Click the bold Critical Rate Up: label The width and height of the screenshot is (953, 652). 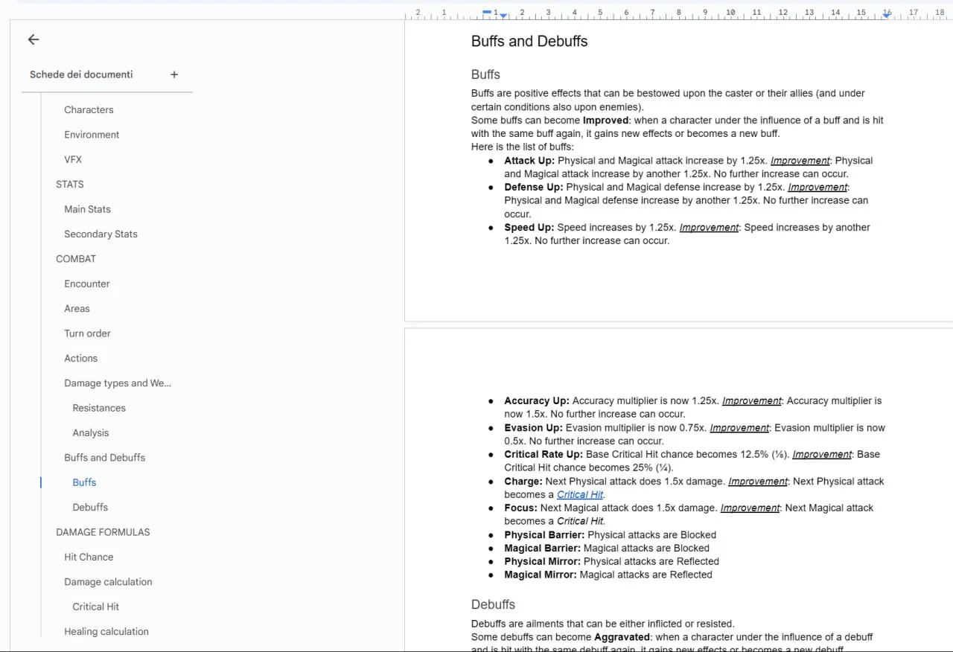pyautogui.click(x=544, y=455)
